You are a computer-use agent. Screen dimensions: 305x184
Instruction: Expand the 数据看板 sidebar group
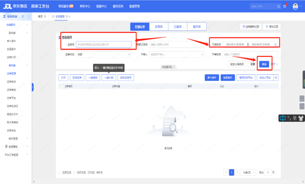point(27,146)
